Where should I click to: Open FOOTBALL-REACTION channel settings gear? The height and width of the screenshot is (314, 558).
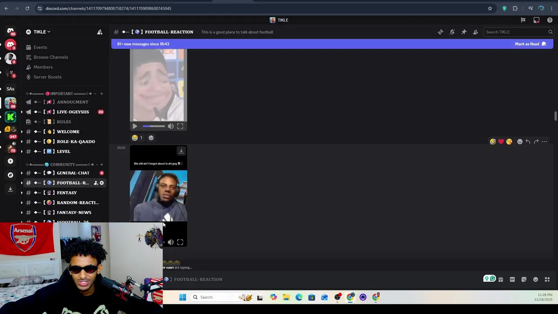click(x=102, y=183)
